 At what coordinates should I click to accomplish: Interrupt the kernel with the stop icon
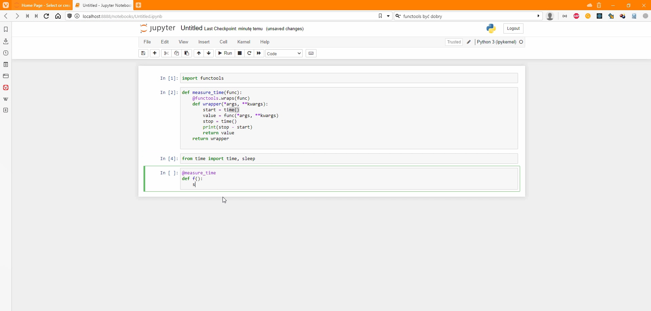pos(240,53)
